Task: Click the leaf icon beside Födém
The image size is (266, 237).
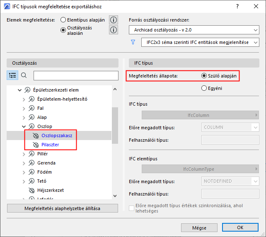Action: pos(31,172)
